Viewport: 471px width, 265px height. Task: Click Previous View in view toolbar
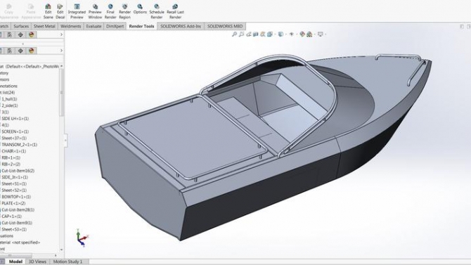pos(249,34)
